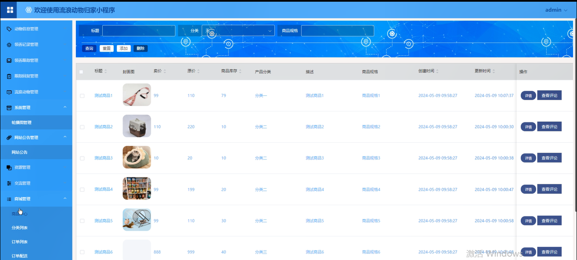Image resolution: width=577 pixels, height=260 pixels.
Task: Sort table by 创建时间 column arrows
Action: pyautogui.click(x=437, y=71)
